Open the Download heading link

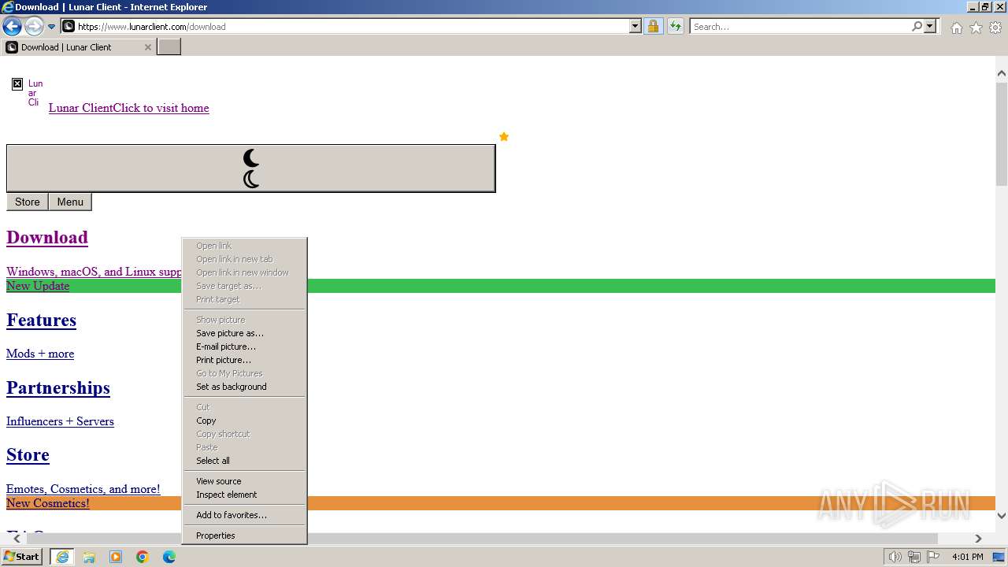pos(47,237)
